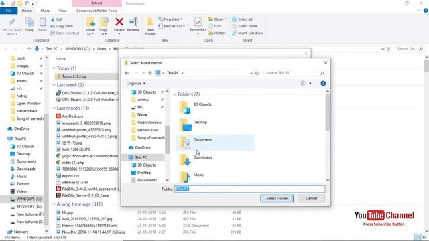Click Edit in Open group
The image size is (429, 241).
pos(214,26)
